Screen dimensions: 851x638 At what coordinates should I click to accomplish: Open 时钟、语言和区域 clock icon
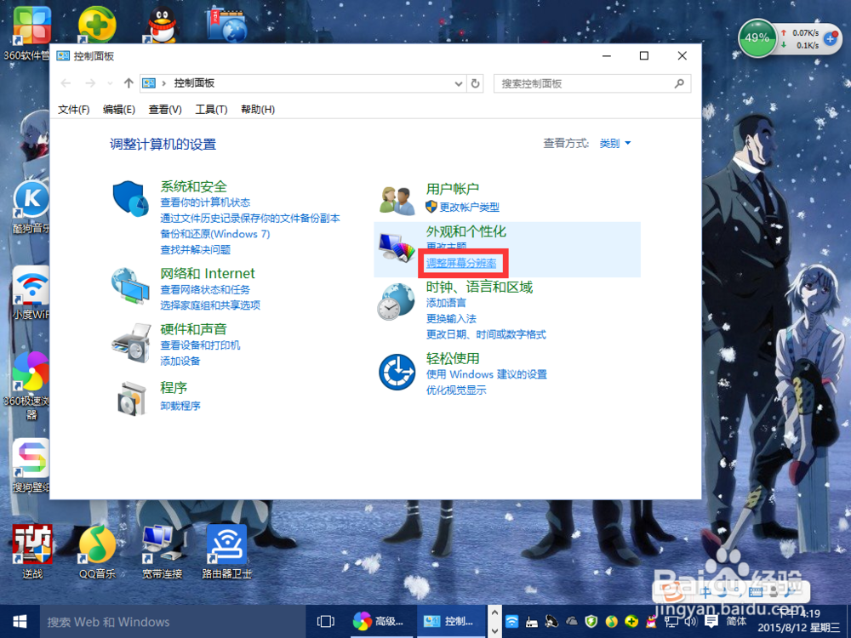coord(396,302)
